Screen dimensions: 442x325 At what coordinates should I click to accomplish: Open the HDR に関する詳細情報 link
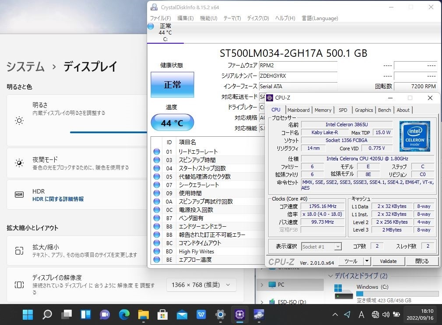(58, 199)
